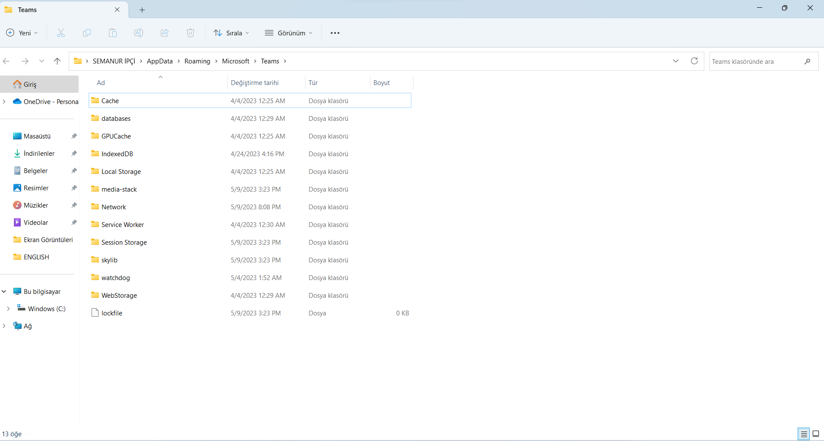
Task: Expand Windows (C:) tree node
Action: point(8,309)
